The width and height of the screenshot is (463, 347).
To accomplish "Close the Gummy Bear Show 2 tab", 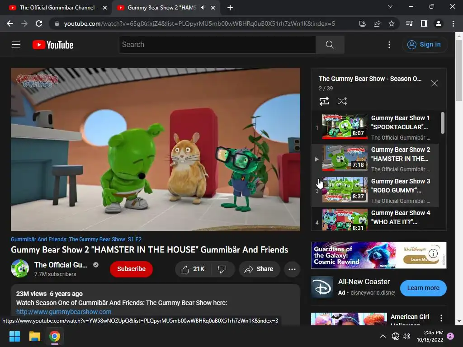I will pyautogui.click(x=213, y=8).
